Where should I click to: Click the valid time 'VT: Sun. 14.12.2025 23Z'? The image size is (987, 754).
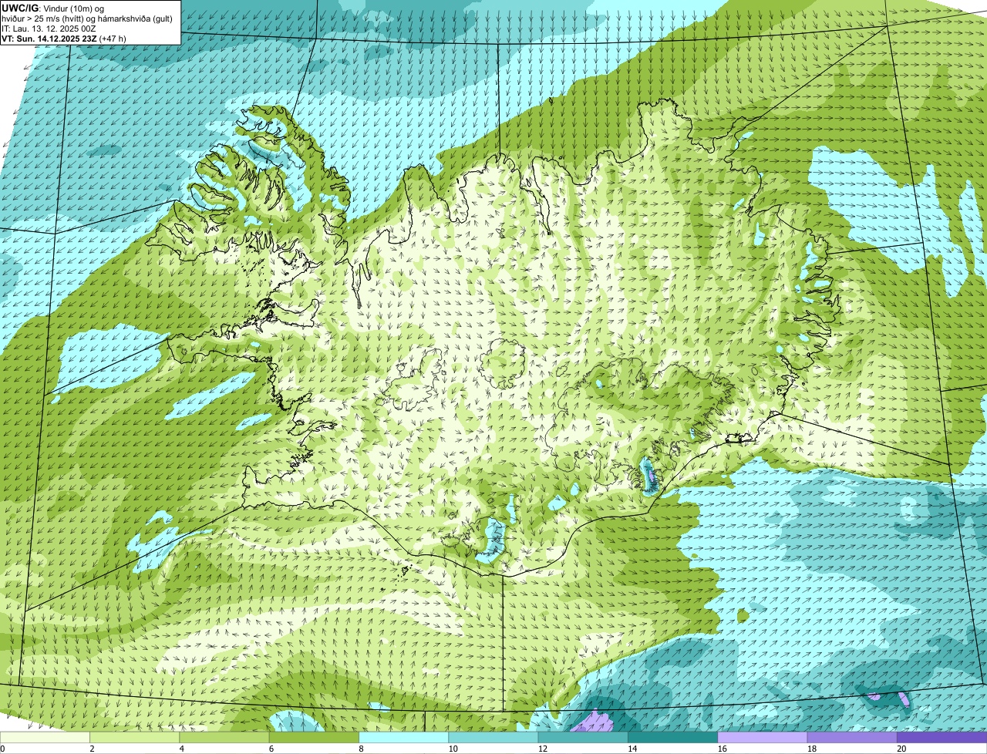click(49, 38)
